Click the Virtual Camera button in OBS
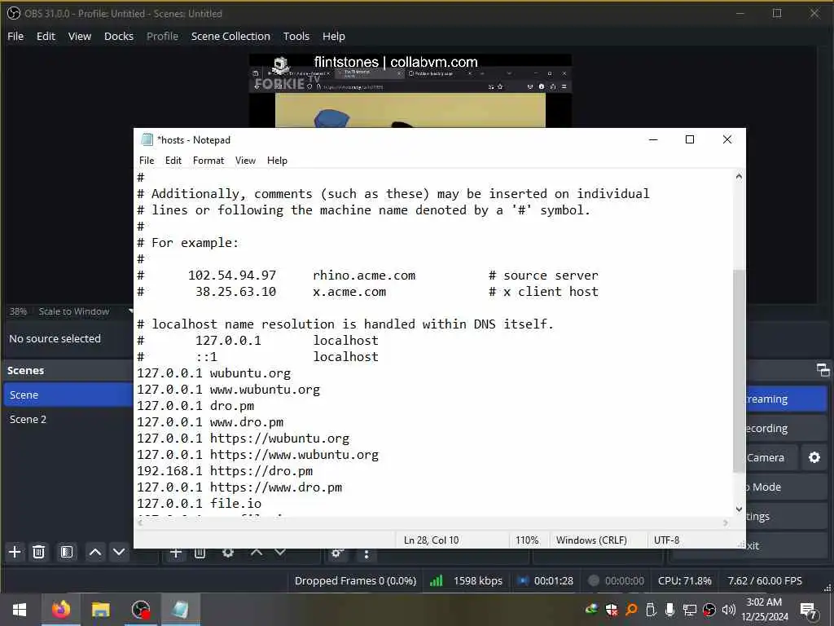Screen dimensions: 834x626 click(x=771, y=457)
